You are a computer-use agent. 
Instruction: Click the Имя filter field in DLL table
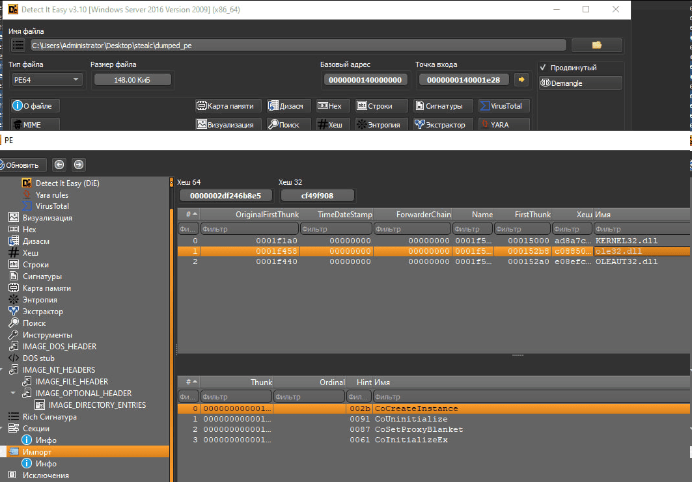(x=641, y=229)
